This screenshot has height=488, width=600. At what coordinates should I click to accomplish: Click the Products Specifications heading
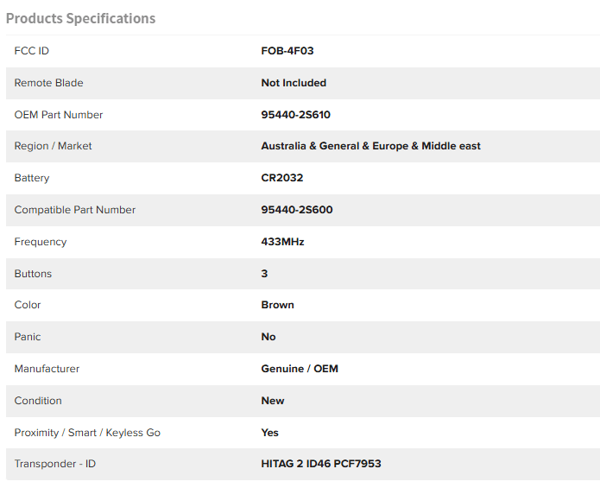(x=80, y=18)
